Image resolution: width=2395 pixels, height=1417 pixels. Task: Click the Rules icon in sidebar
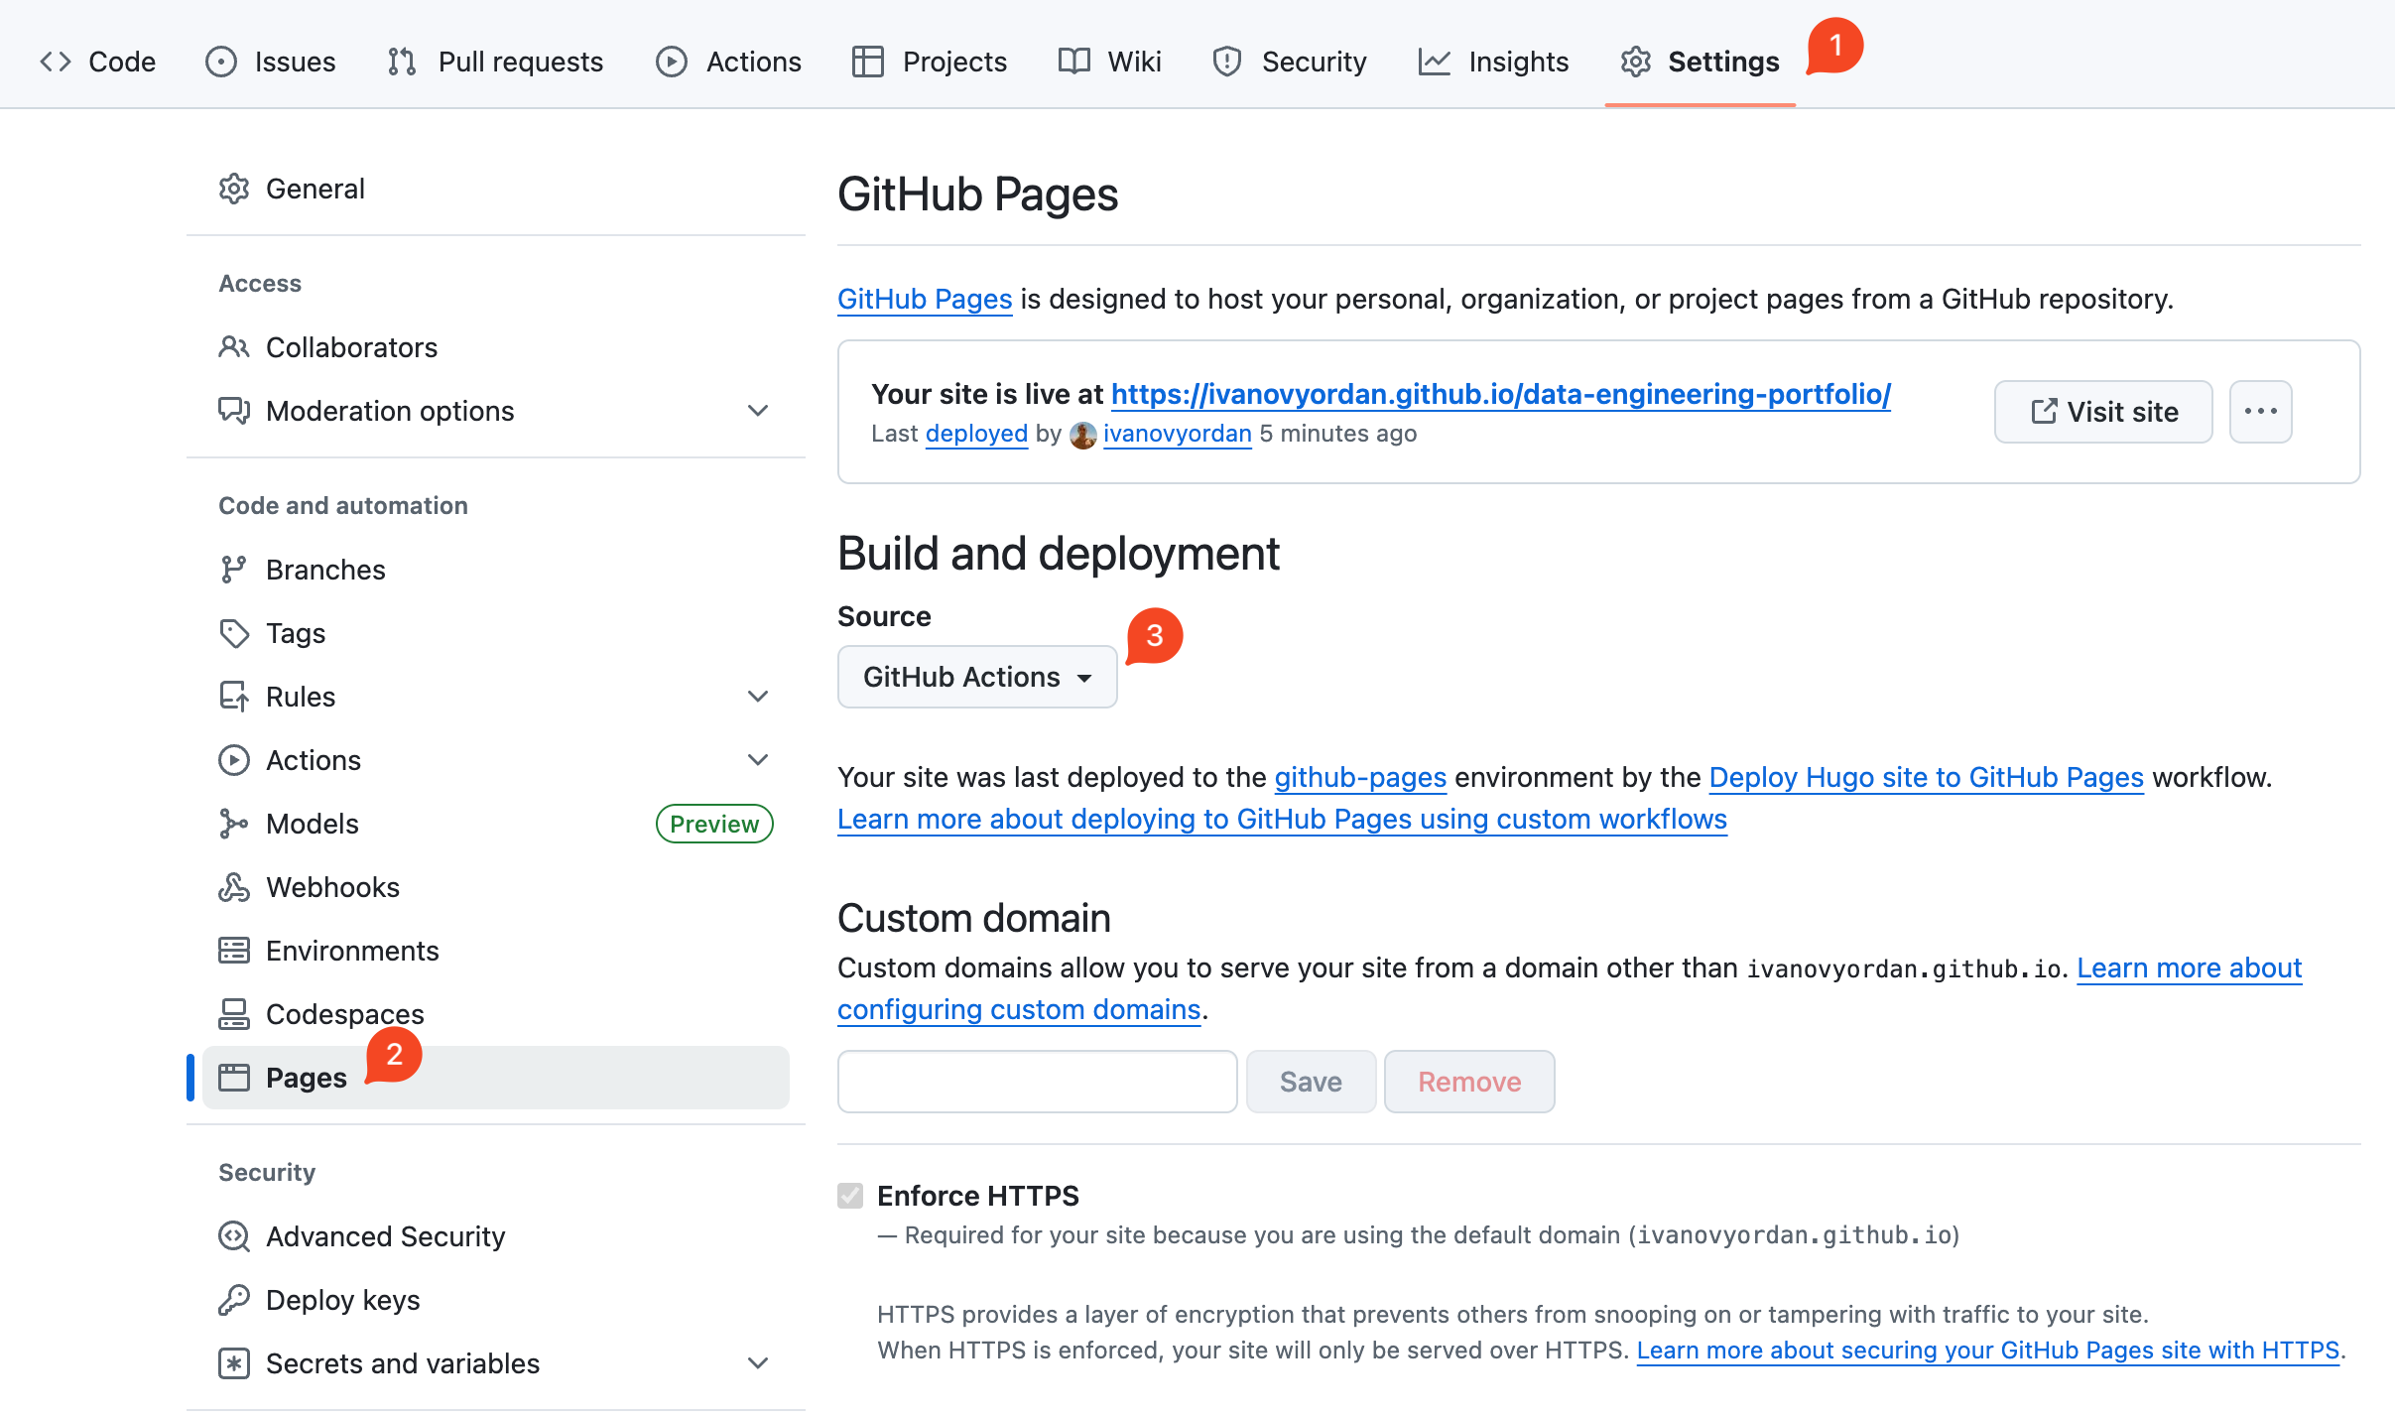[234, 697]
